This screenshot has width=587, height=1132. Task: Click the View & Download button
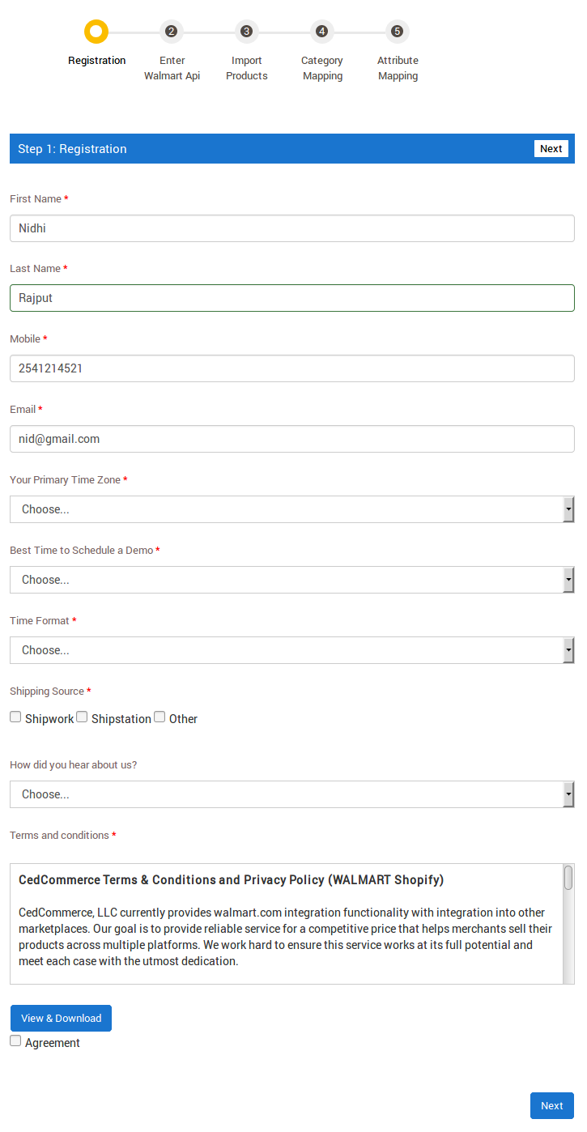point(61,1018)
